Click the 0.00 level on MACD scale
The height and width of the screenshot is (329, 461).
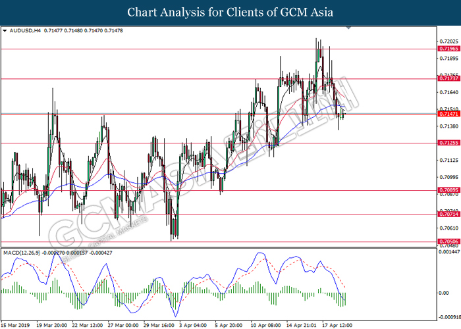446,294
